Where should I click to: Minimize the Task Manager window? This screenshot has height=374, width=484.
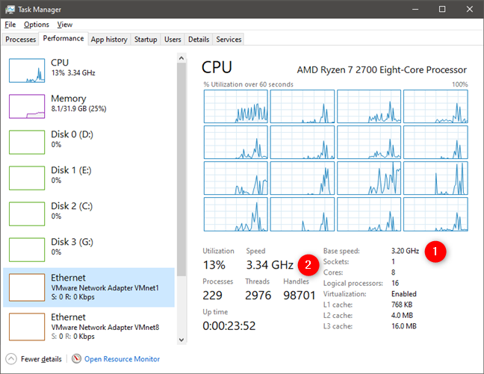pos(415,9)
